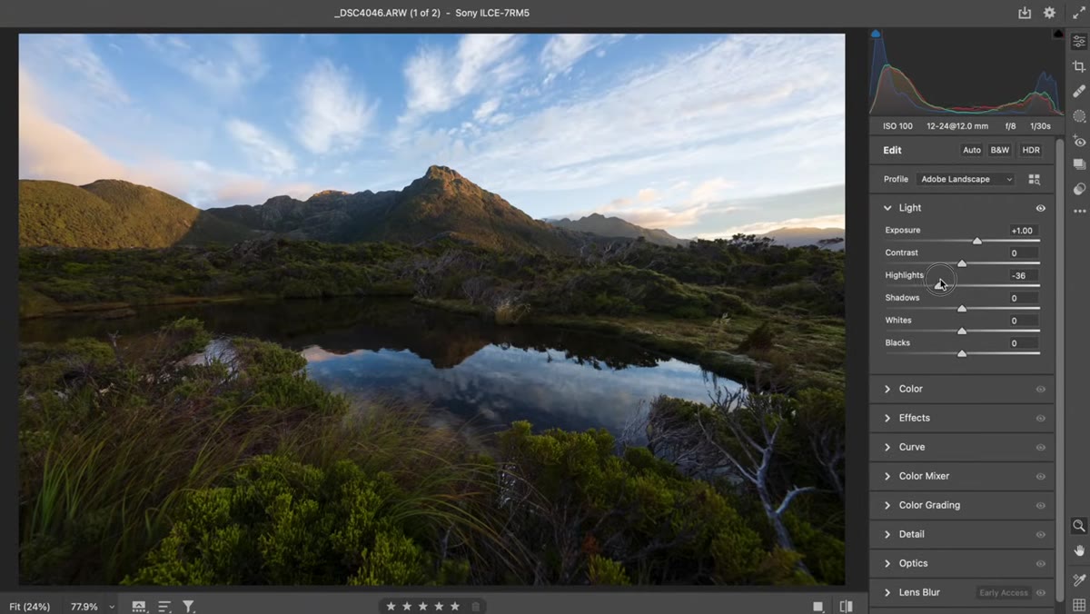This screenshot has width=1090, height=614.
Task: Select the Red Eye removal tool
Action: point(1079,141)
